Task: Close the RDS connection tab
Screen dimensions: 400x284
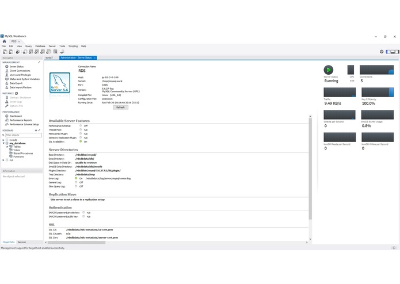Action: 19,41
